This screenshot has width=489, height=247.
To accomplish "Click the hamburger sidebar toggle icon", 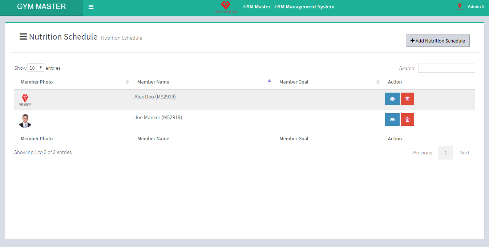I will click(x=91, y=7).
